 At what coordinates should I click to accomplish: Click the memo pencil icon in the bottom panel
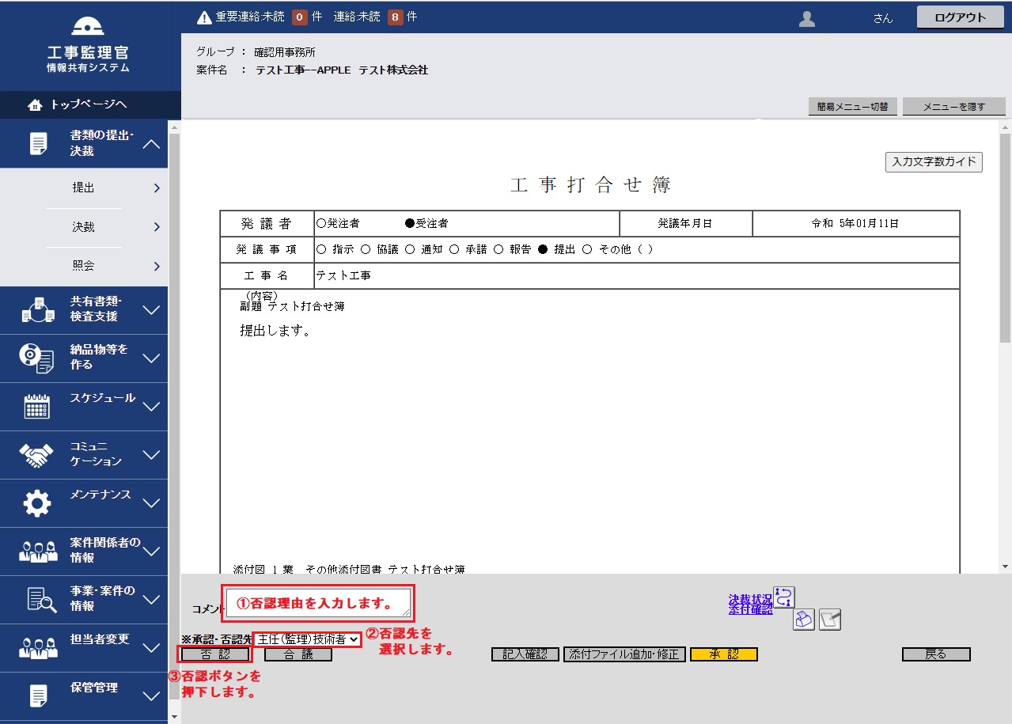[830, 620]
